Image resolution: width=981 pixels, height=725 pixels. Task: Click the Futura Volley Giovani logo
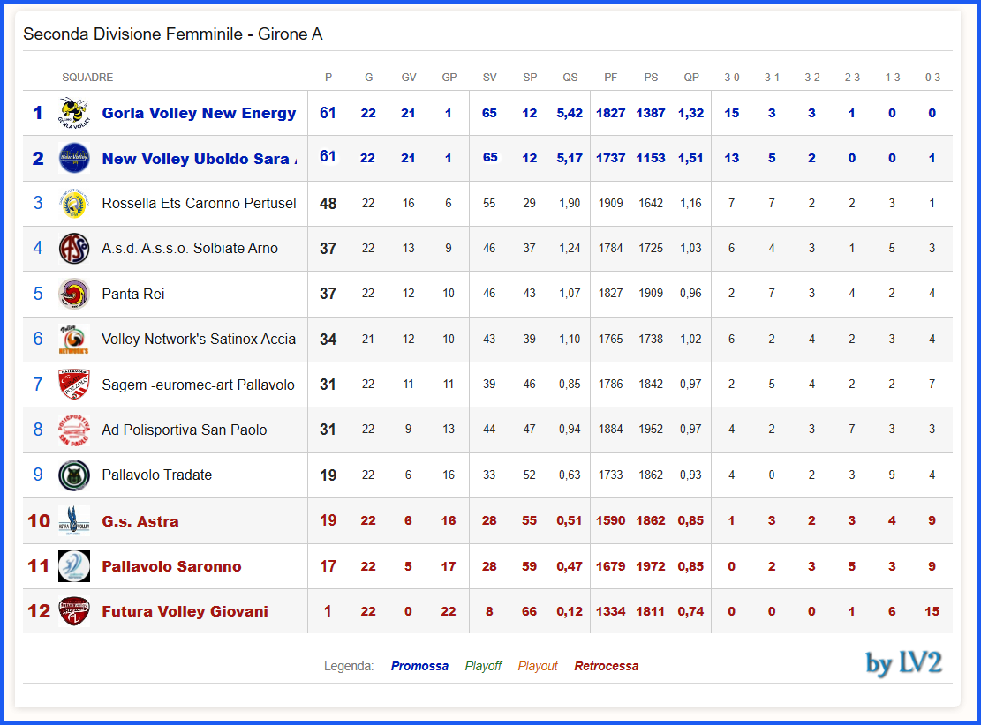(x=74, y=611)
